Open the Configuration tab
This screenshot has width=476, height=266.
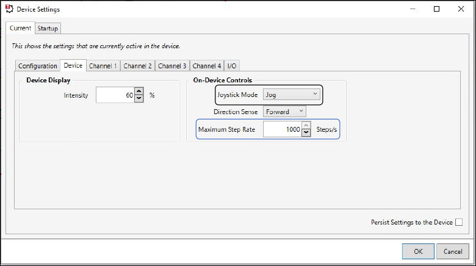tap(38, 66)
